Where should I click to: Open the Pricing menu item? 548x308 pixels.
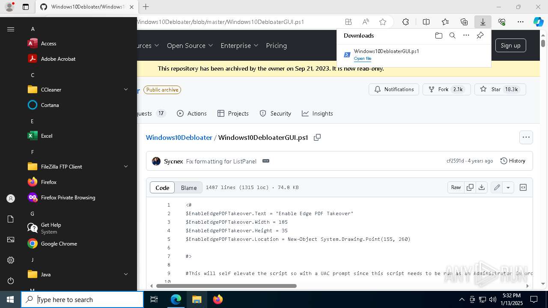coord(277,45)
